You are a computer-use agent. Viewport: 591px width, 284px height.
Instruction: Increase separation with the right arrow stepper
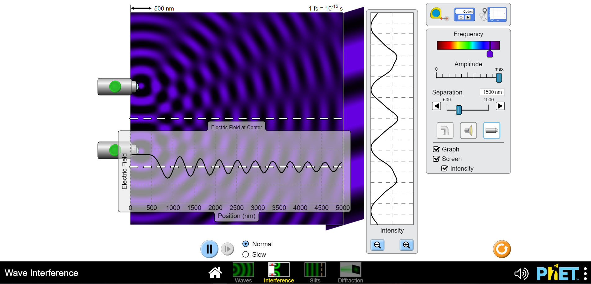tap(500, 106)
